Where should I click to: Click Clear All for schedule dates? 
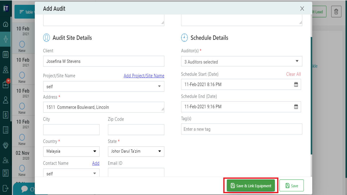pyautogui.click(x=293, y=74)
